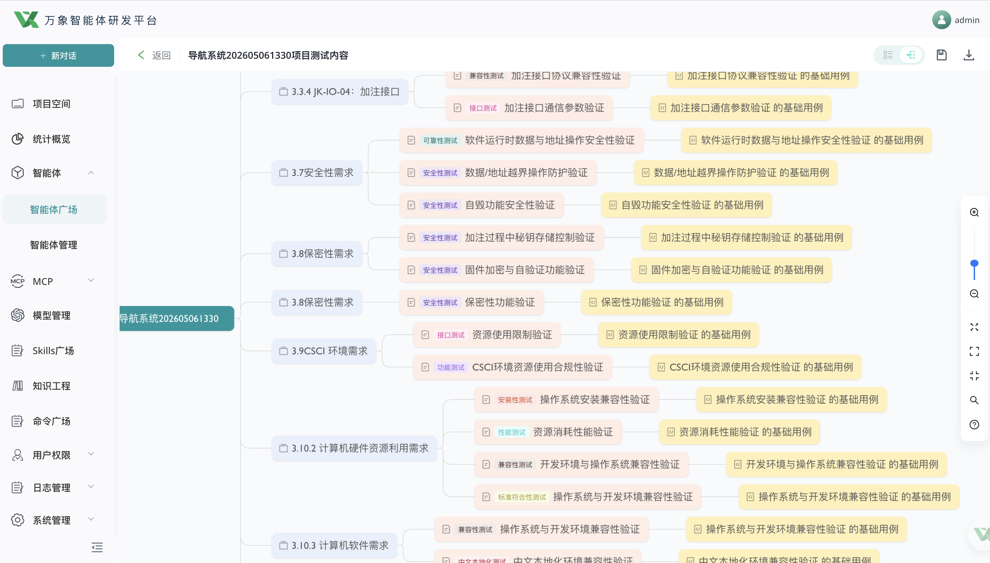Select node CSCI环境资源使用合规性验证
The image size is (990, 563).
pyautogui.click(x=512, y=367)
